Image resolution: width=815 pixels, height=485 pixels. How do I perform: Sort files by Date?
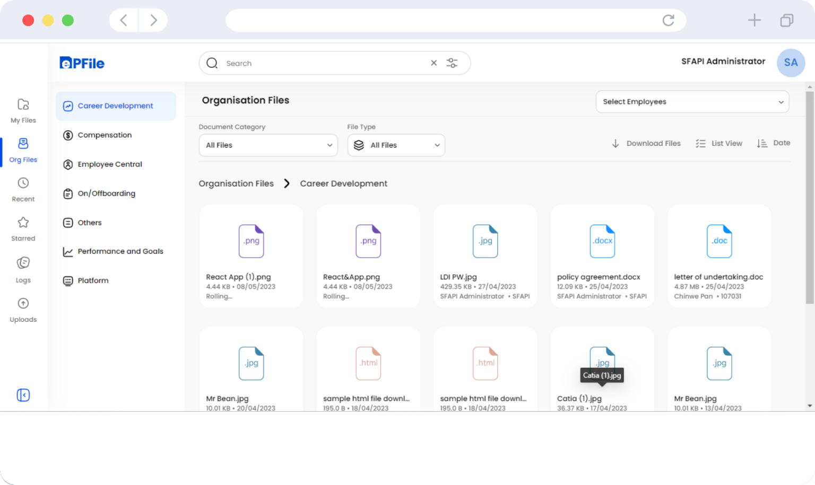pyautogui.click(x=774, y=143)
